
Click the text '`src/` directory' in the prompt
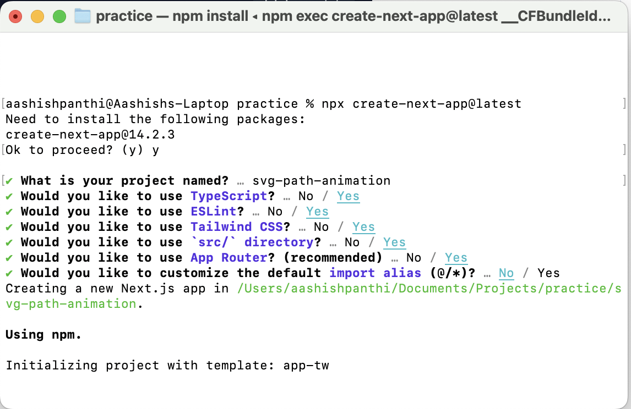pos(252,242)
